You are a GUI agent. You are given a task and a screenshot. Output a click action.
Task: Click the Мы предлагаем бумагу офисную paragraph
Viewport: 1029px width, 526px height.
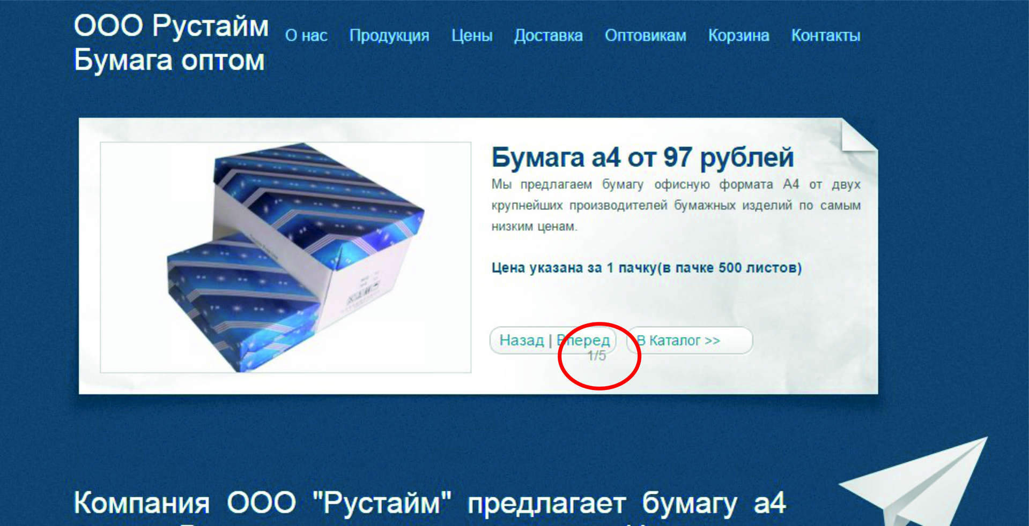pyautogui.click(x=676, y=205)
